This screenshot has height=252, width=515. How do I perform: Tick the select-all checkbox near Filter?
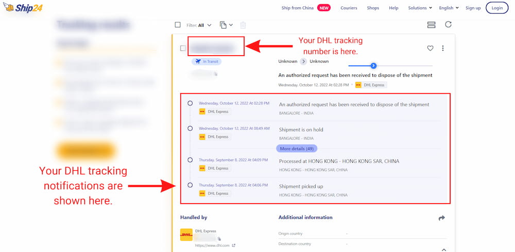pyautogui.click(x=178, y=25)
